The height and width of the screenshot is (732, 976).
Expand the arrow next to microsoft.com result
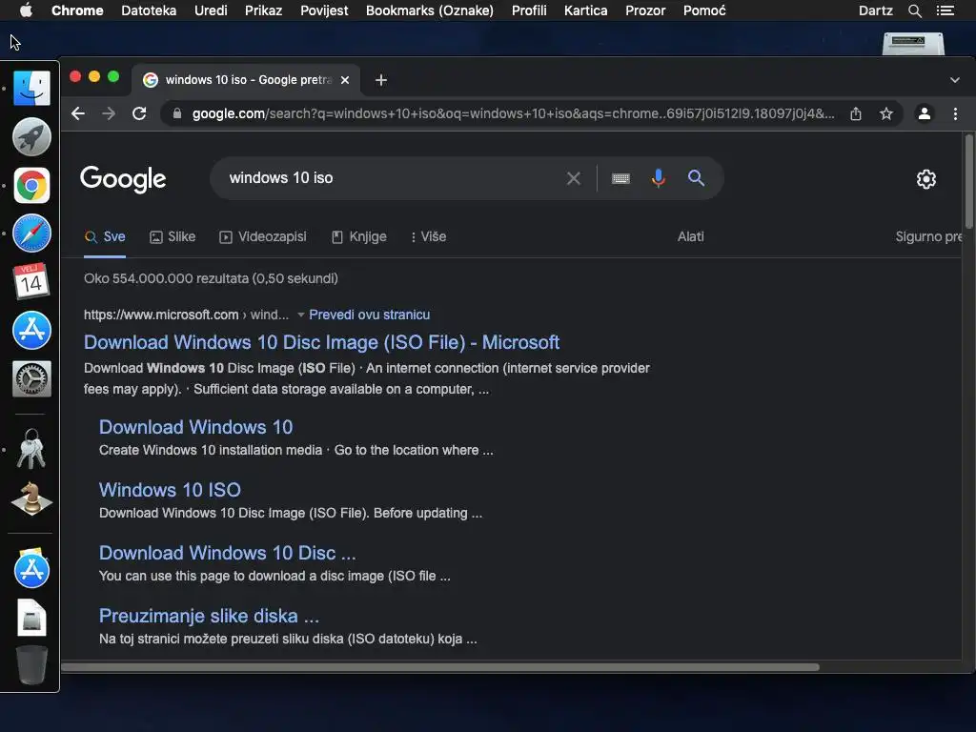pyautogui.click(x=300, y=315)
